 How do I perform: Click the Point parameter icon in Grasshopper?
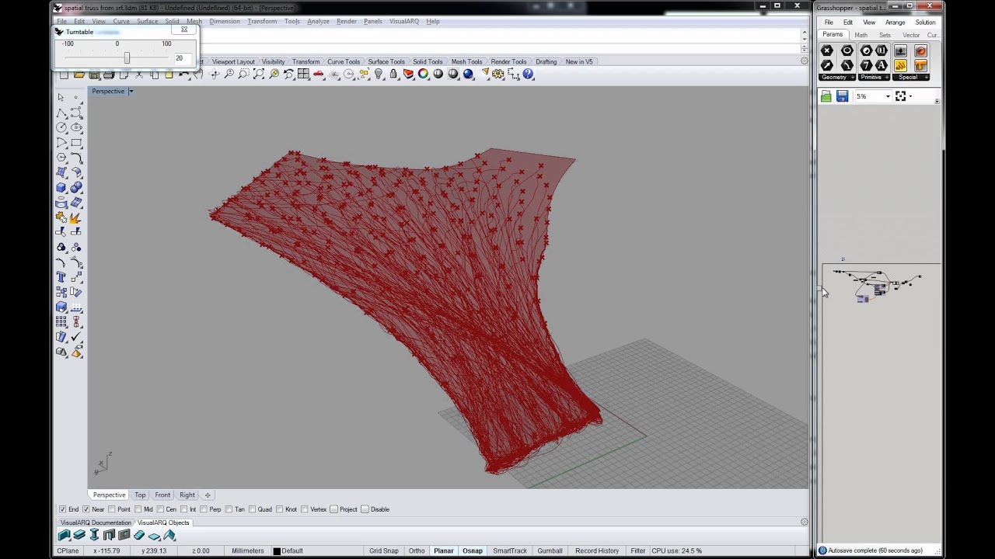pos(827,50)
